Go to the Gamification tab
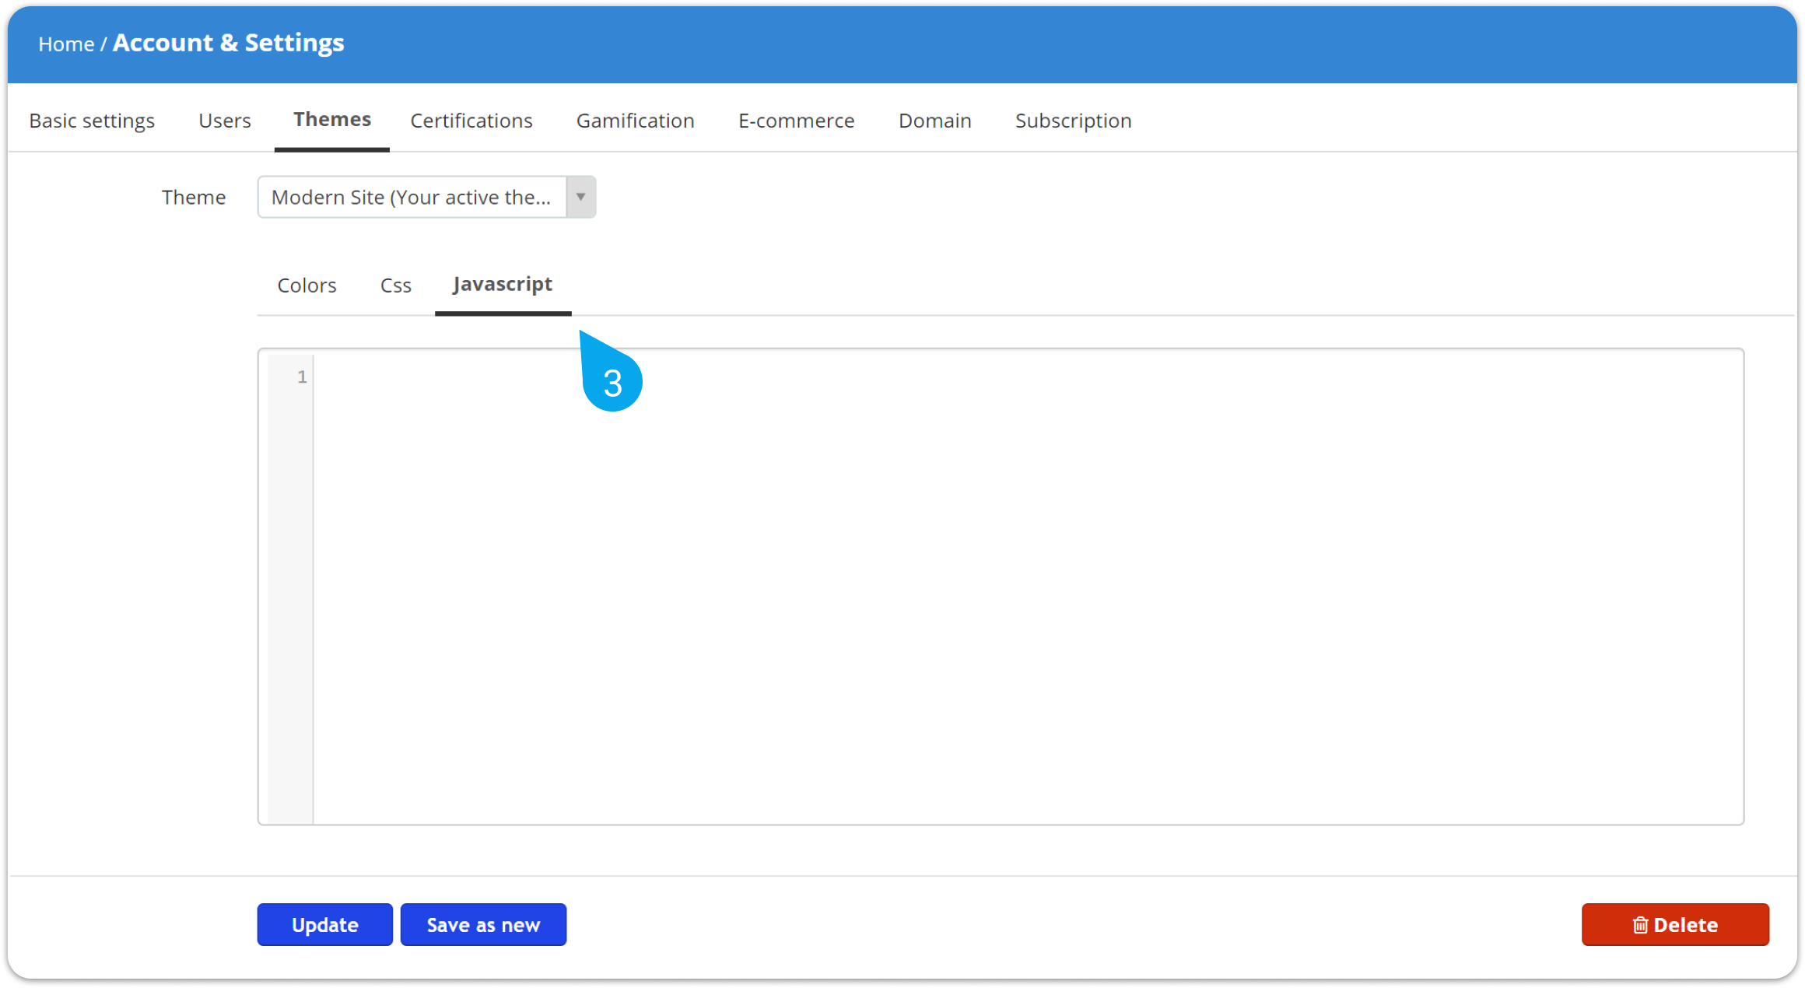Image resolution: width=1805 pixels, height=988 pixels. (x=635, y=121)
